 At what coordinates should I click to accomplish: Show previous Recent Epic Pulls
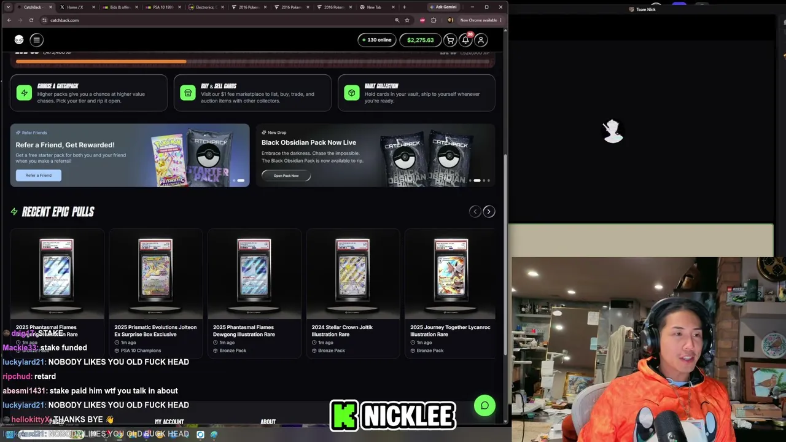(x=475, y=212)
